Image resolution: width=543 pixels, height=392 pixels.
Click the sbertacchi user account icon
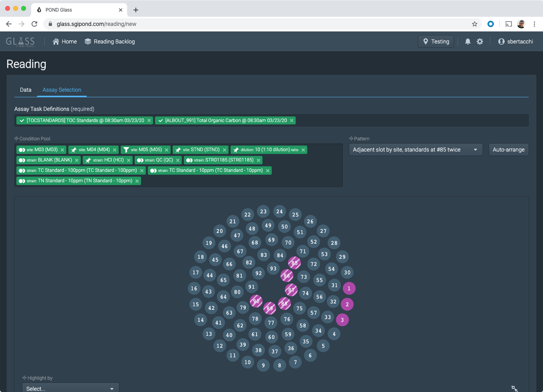501,41
